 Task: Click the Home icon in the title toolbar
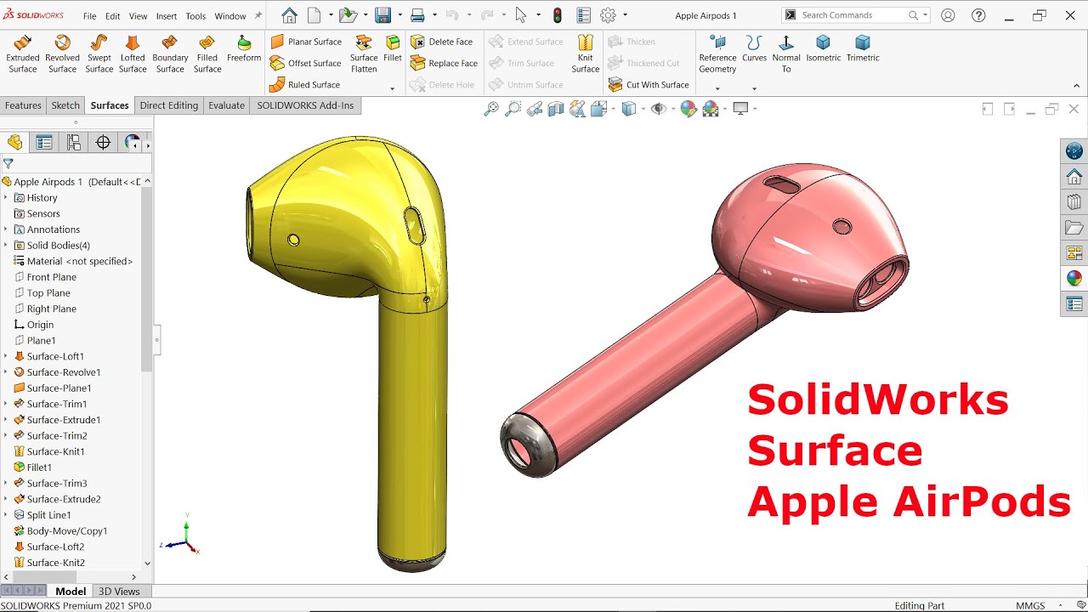(x=289, y=15)
